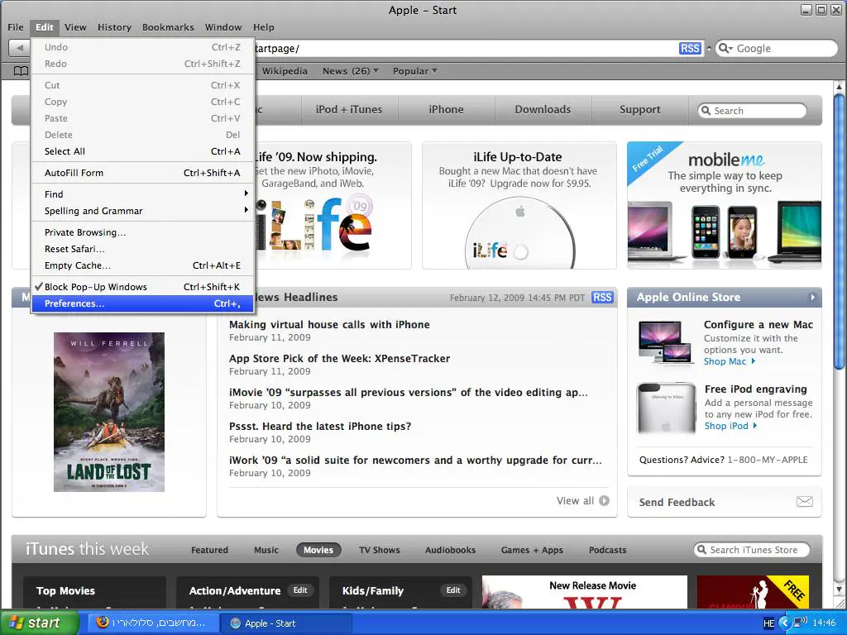Open the Making virtual house calls headline
Image resolution: width=847 pixels, height=635 pixels.
(329, 325)
